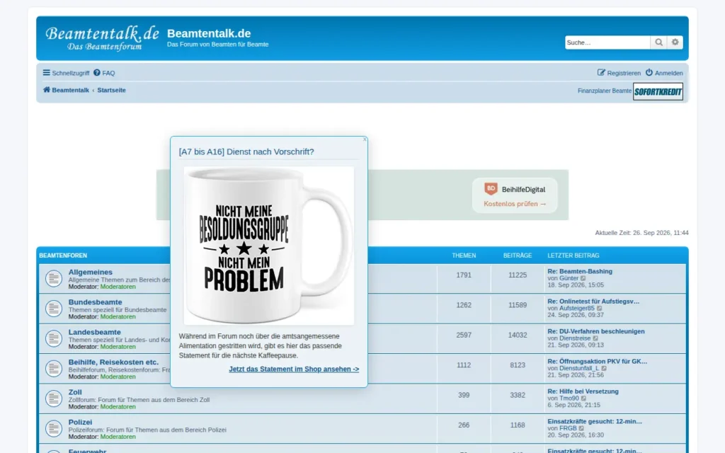This screenshot has height=453, width=725.
Task: Click the mug product image
Action: pos(269,246)
